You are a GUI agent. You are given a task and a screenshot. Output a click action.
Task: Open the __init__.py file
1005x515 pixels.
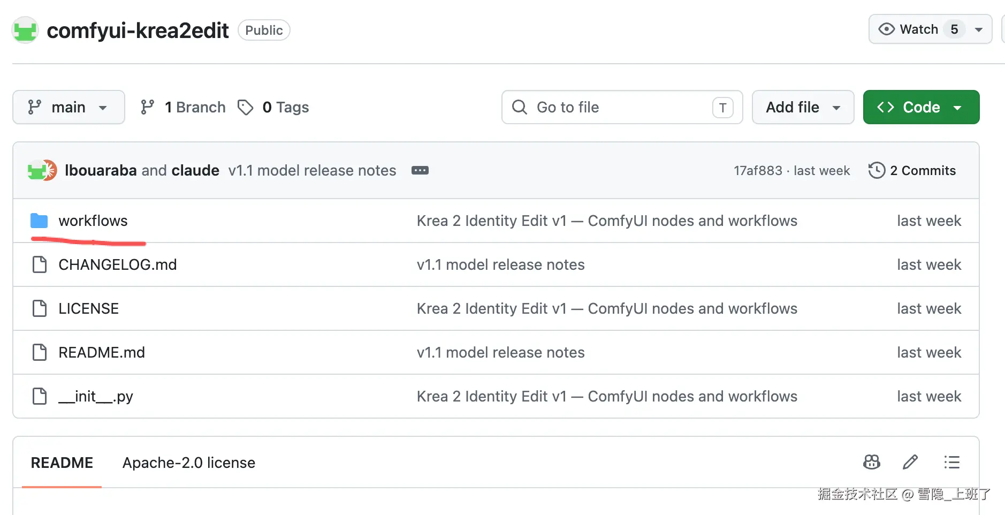pos(96,396)
